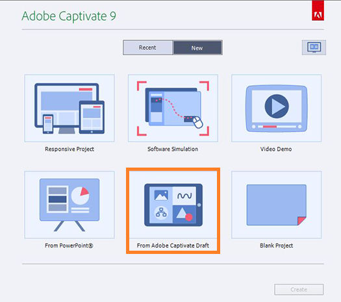This screenshot has height=302, width=341.
Task: Choose the Software Simulation thumbnail
Action: click(x=173, y=108)
